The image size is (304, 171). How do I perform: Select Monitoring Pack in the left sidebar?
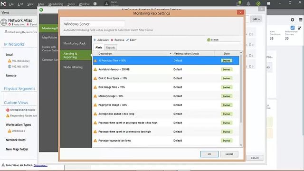[x=76, y=43]
